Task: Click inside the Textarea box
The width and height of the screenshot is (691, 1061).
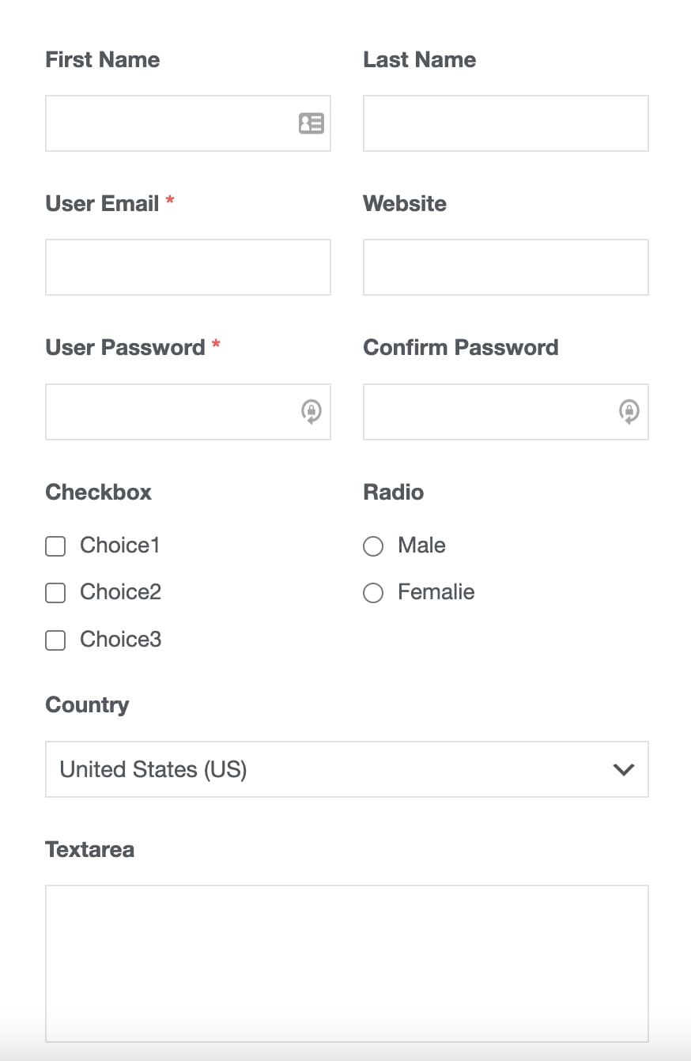Action: click(x=347, y=964)
